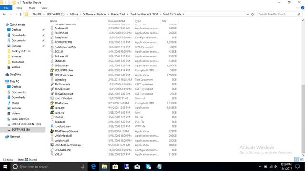This screenshot has height=171, width=305.
Task: Open Skype from taskbar
Action: click(x=148, y=167)
